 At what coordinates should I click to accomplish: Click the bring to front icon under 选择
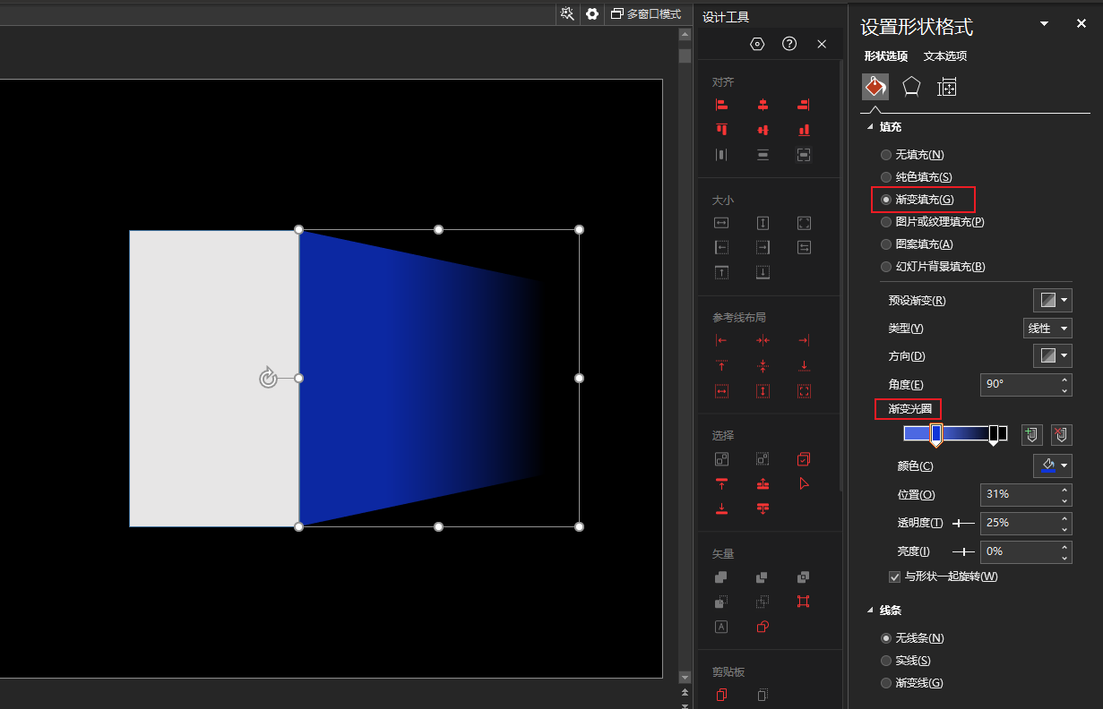(x=721, y=483)
